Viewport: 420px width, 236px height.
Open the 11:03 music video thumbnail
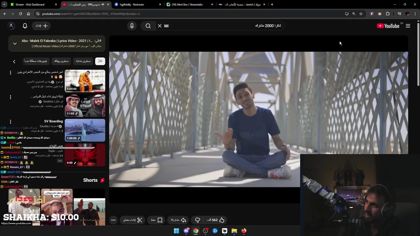pyautogui.click(x=85, y=105)
